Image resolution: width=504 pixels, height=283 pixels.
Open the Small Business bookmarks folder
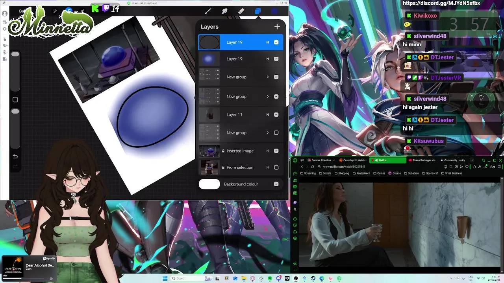[x=451, y=173]
